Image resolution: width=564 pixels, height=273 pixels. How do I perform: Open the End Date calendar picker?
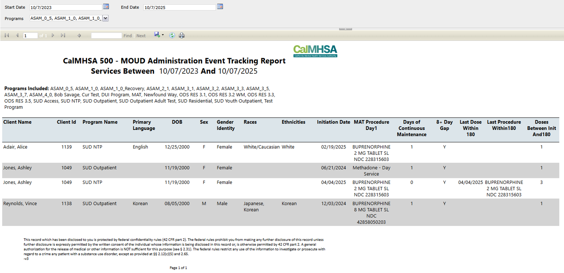click(220, 6)
